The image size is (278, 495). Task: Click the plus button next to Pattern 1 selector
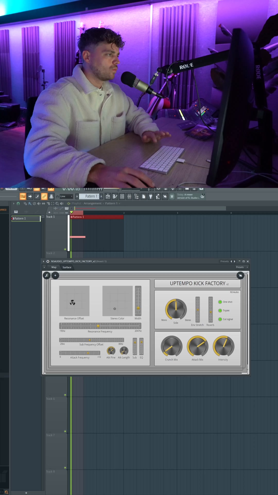(101, 196)
